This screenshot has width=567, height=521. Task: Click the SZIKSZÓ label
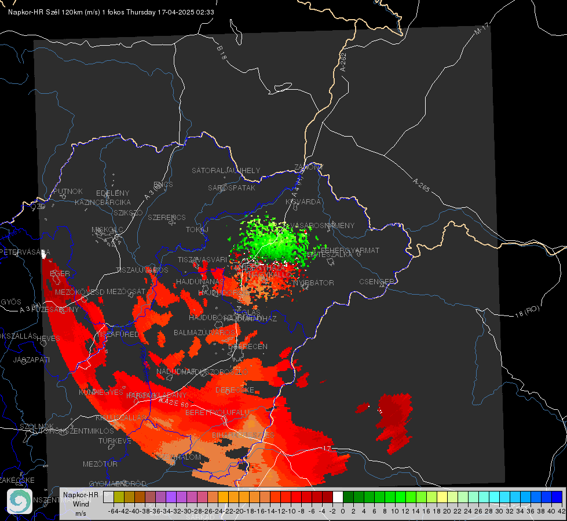click(128, 212)
